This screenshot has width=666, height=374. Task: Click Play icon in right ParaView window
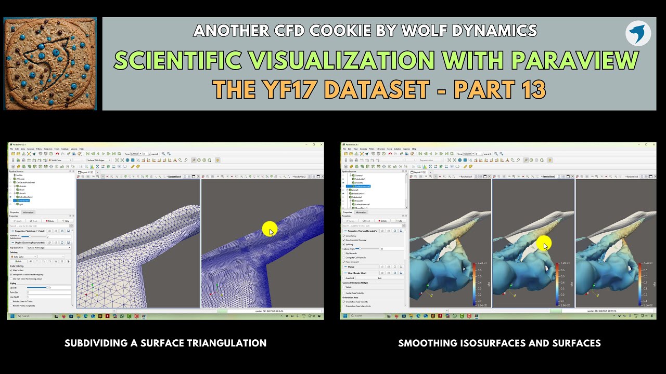[x=436, y=154]
